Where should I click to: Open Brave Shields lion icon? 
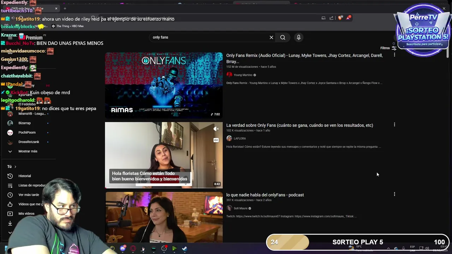point(340,18)
